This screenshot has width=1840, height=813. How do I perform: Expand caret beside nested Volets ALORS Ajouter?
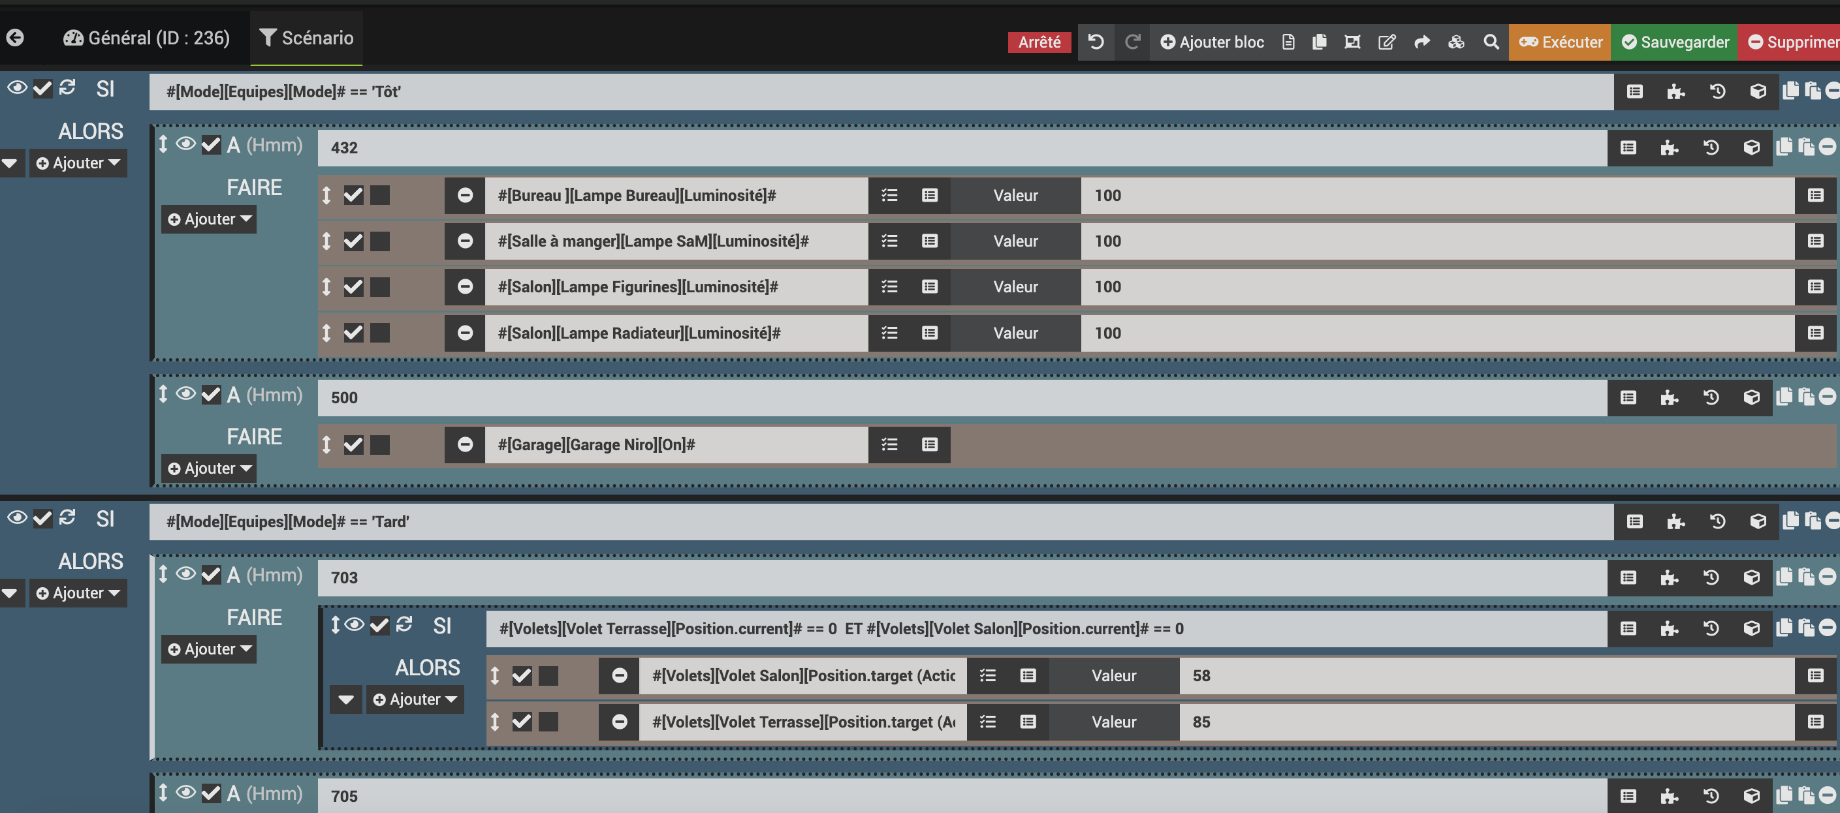[345, 699]
